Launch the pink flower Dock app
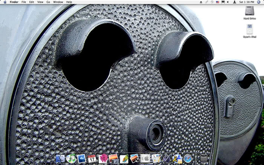The image size is (264, 165). (103, 159)
